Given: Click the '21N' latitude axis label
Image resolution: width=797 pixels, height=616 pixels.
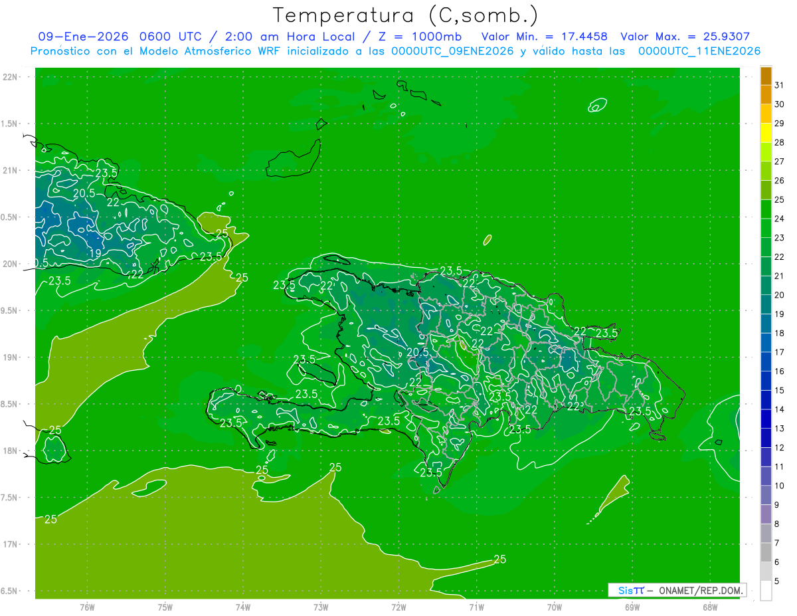Looking at the screenshot, I should pyautogui.click(x=9, y=170).
